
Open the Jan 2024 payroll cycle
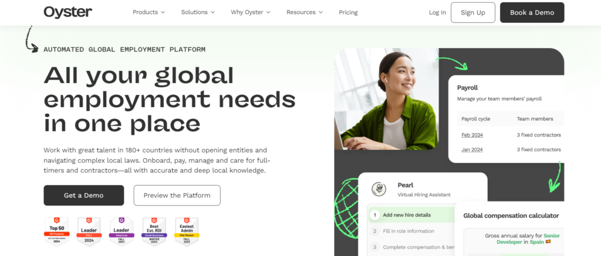[472, 149]
